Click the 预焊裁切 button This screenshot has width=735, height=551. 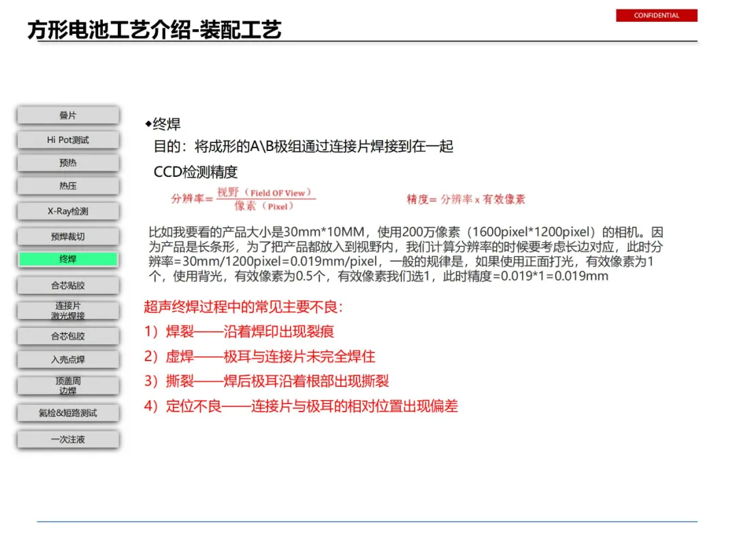pos(68,236)
